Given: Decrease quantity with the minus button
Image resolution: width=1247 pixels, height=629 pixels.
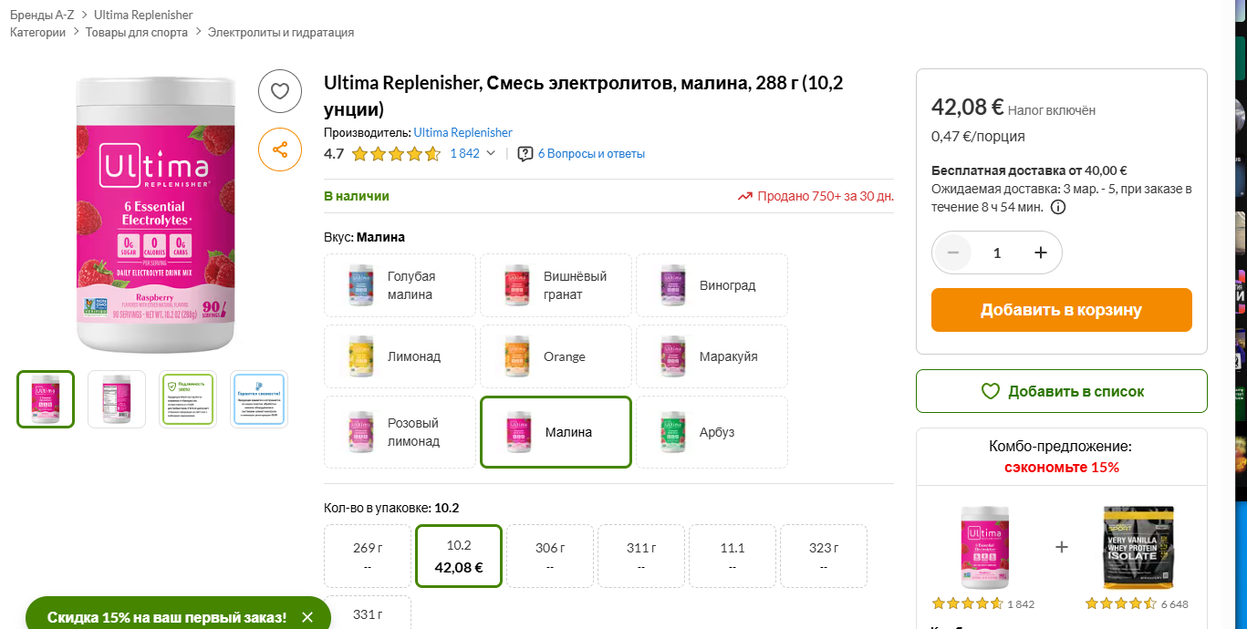Looking at the screenshot, I should (953, 253).
